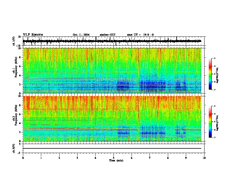230x177 pixels.
Task: Click the "start UT = 19:0 :0" text
Action: 140,35
